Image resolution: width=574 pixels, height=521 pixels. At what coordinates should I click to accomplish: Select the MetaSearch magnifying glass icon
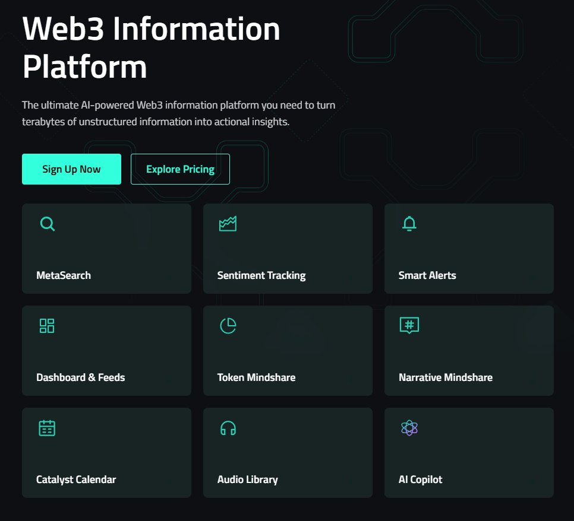click(47, 224)
